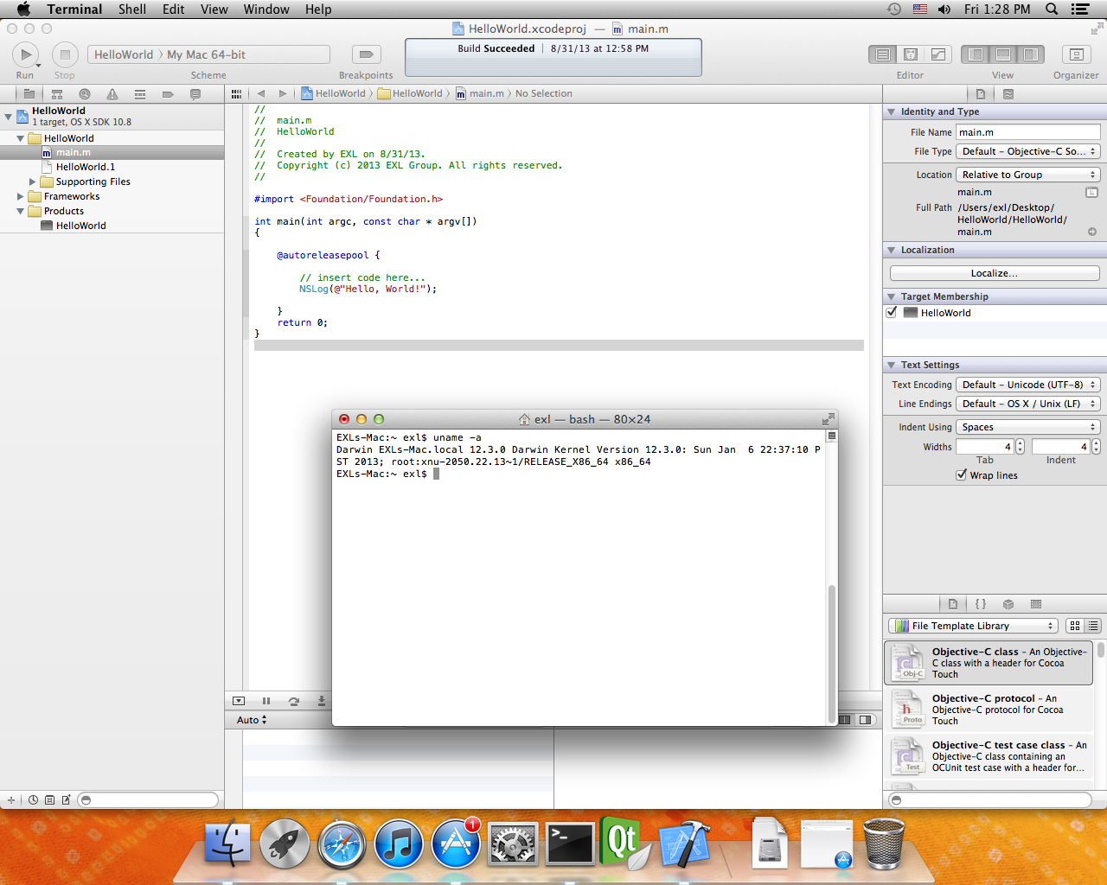Open the File Type dropdown
Image resolution: width=1107 pixels, height=885 pixels.
coord(1028,151)
